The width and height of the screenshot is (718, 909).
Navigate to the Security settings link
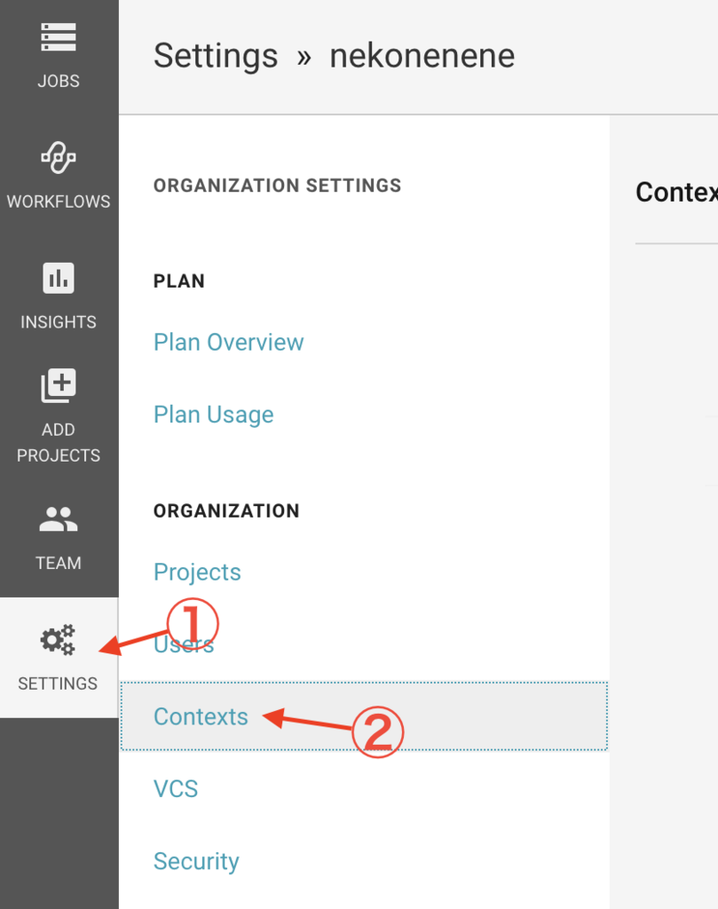pyautogui.click(x=196, y=861)
